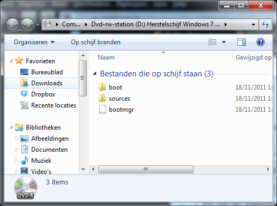This screenshot has height=206, width=277.
Task: Open the address bar history dropdown
Action: (x=253, y=24)
